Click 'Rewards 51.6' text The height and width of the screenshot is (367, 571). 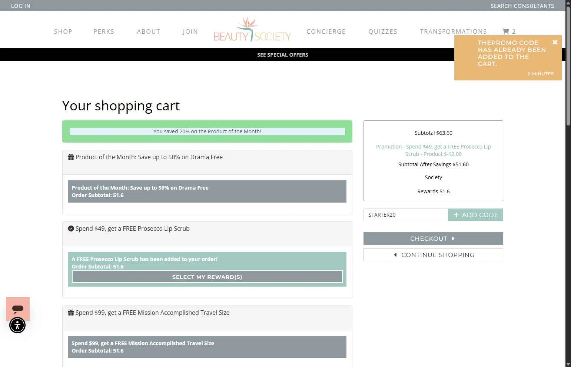pos(433,191)
